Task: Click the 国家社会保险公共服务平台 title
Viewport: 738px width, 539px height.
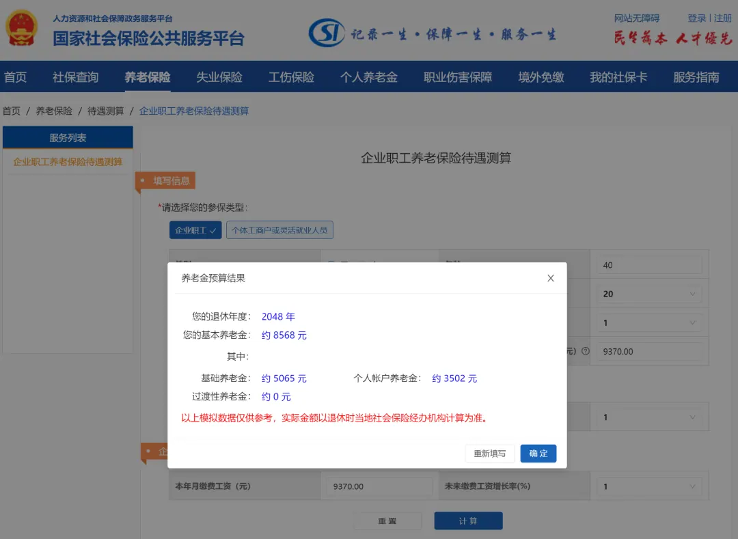Action: tap(149, 38)
